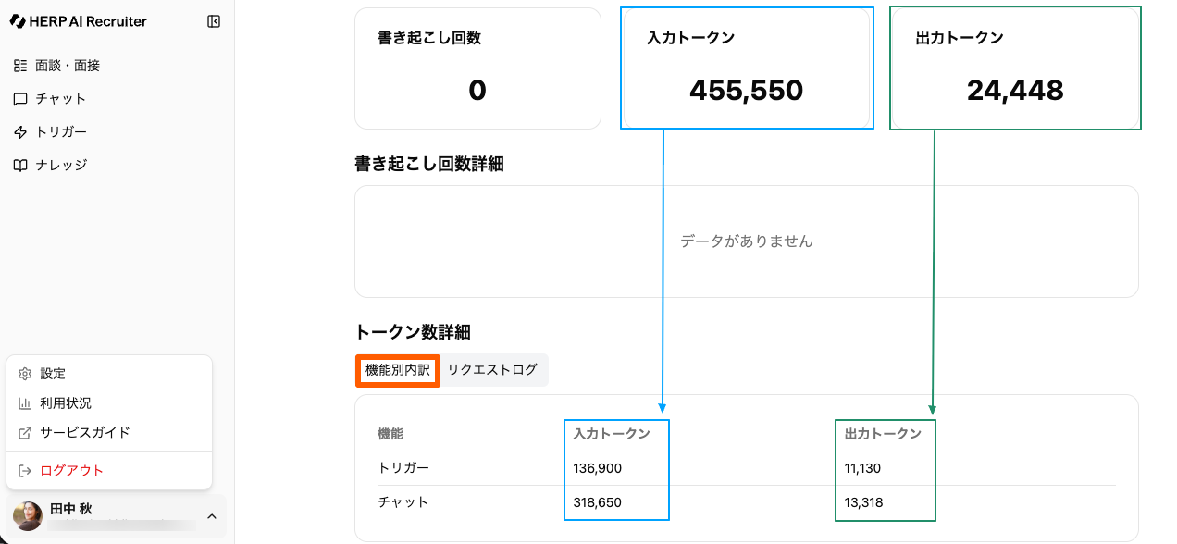Switch to the 機能別内訳 tab

click(398, 370)
